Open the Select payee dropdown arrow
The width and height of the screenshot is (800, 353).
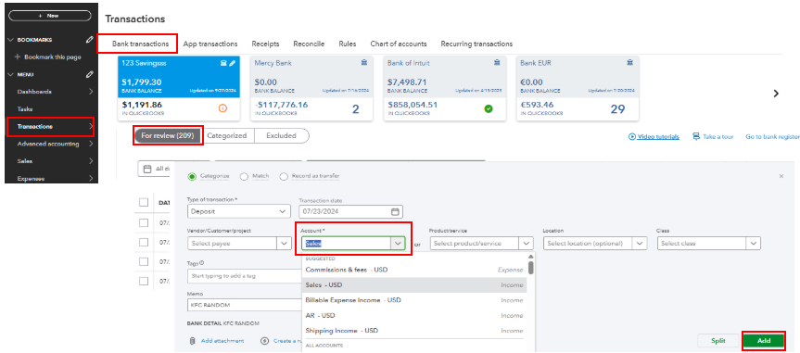[285, 244]
